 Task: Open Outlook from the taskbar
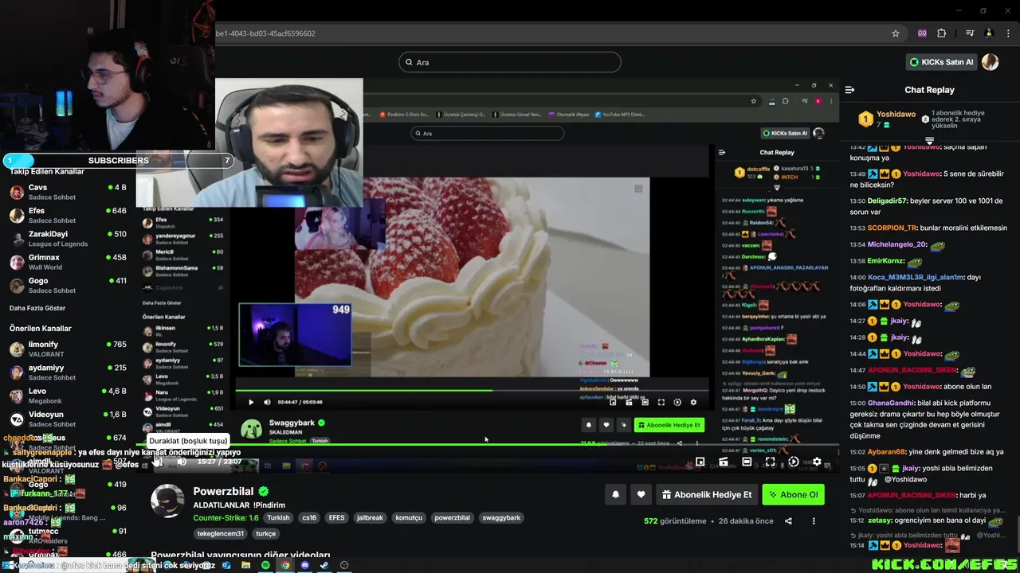point(226,565)
